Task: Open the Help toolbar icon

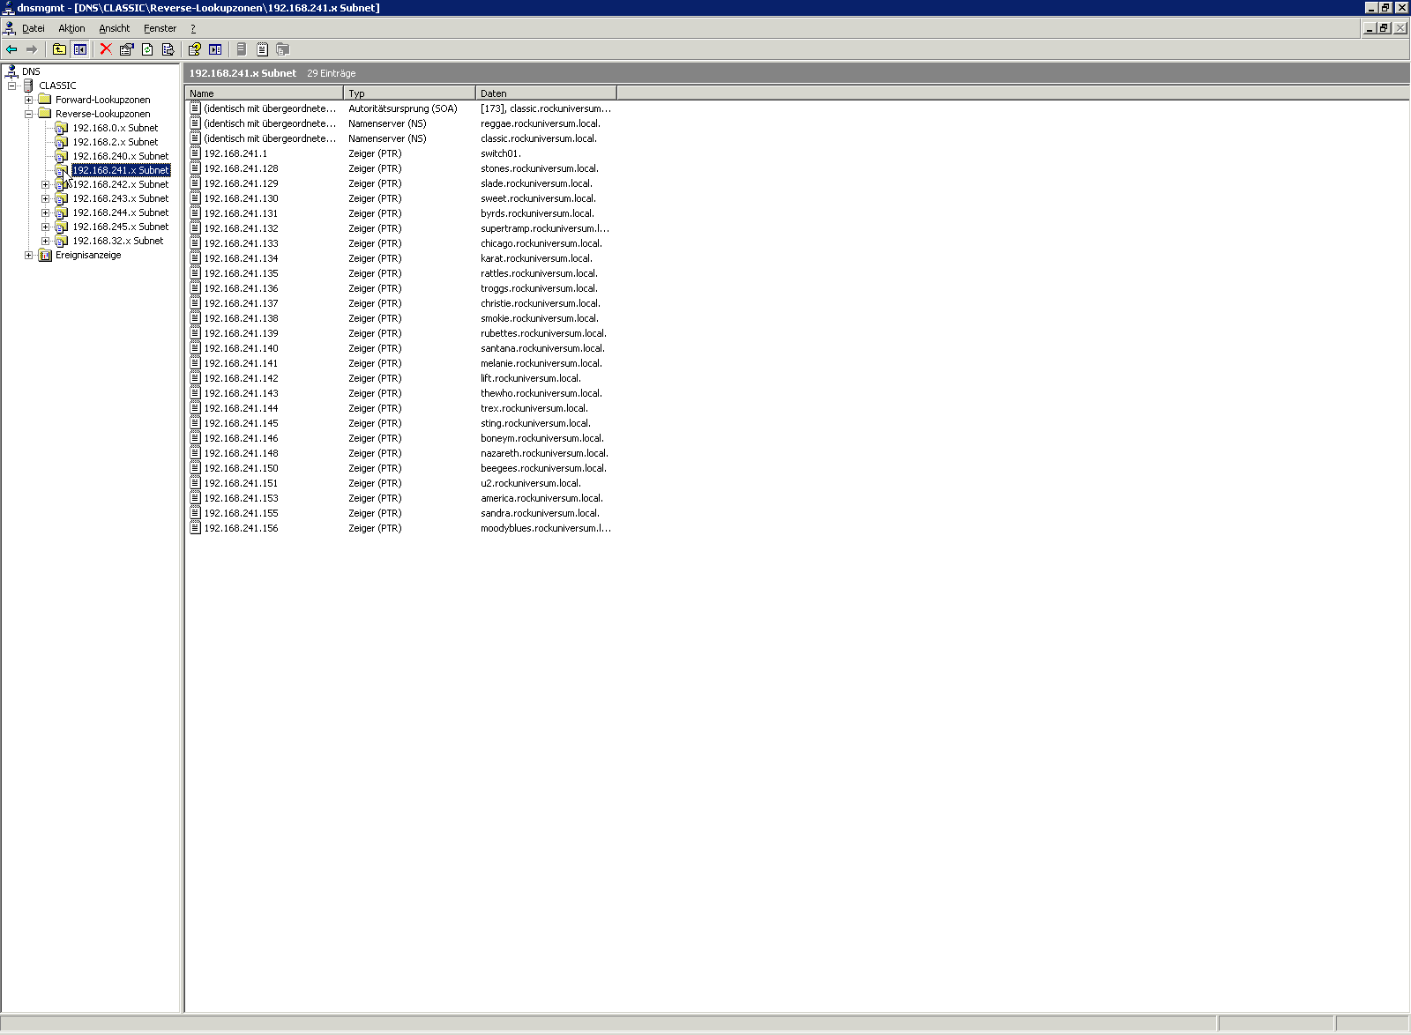Action: [194, 49]
